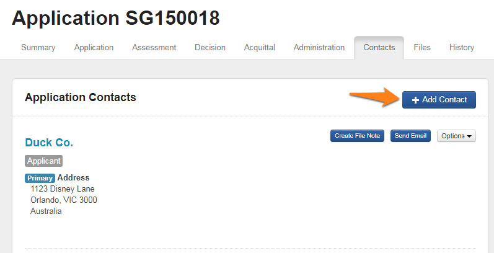Click the 1123 Disney Lane address line

click(63, 189)
